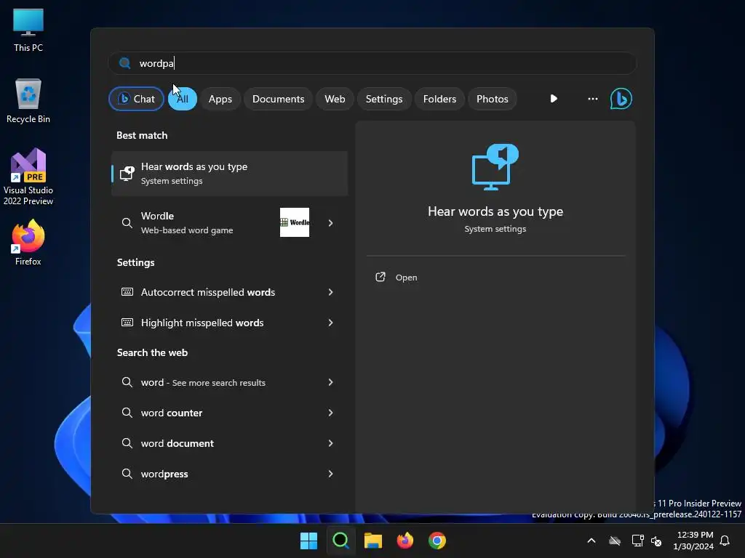This screenshot has width=745, height=558.
Task: Expand 'Autocorrect misspelled words' chevron
Action: pyautogui.click(x=331, y=292)
